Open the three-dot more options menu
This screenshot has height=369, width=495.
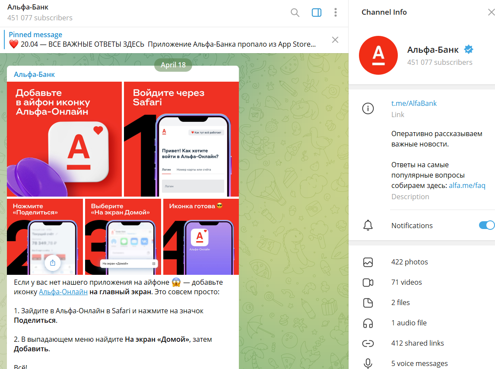[336, 13]
